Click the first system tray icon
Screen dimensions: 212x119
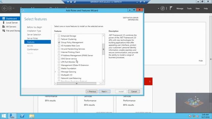pos(190,116)
